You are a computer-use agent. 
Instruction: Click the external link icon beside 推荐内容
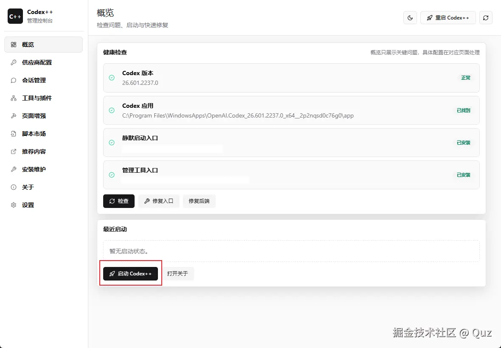(14, 152)
